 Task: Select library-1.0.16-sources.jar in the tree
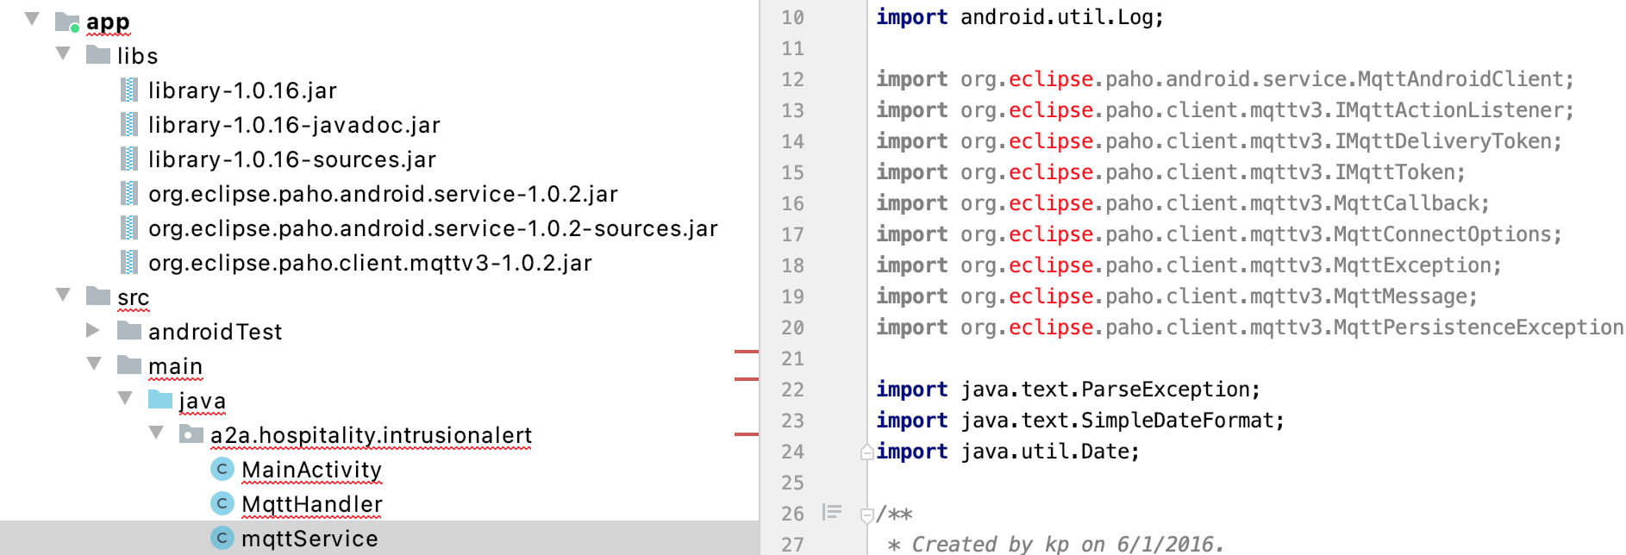pyautogui.click(x=291, y=159)
